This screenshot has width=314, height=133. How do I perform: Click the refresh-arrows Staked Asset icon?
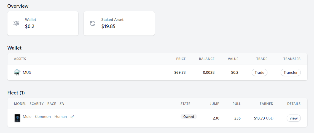pos(93,23)
